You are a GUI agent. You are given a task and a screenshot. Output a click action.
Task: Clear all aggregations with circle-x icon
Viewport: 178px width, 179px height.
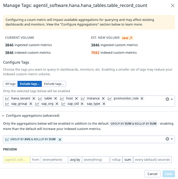[x=167, y=139]
